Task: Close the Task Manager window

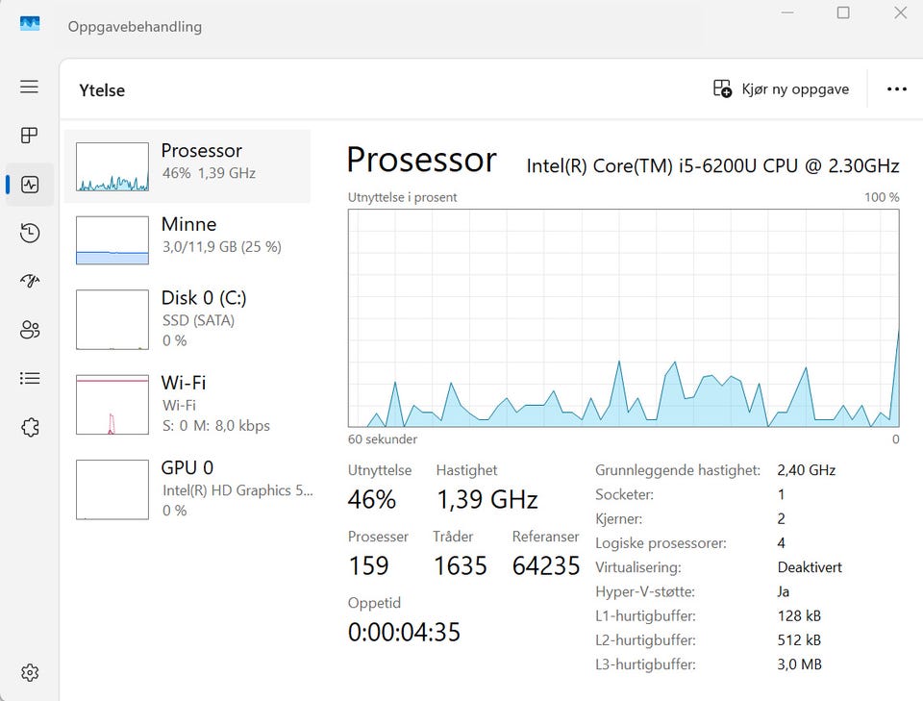Action: tap(900, 13)
